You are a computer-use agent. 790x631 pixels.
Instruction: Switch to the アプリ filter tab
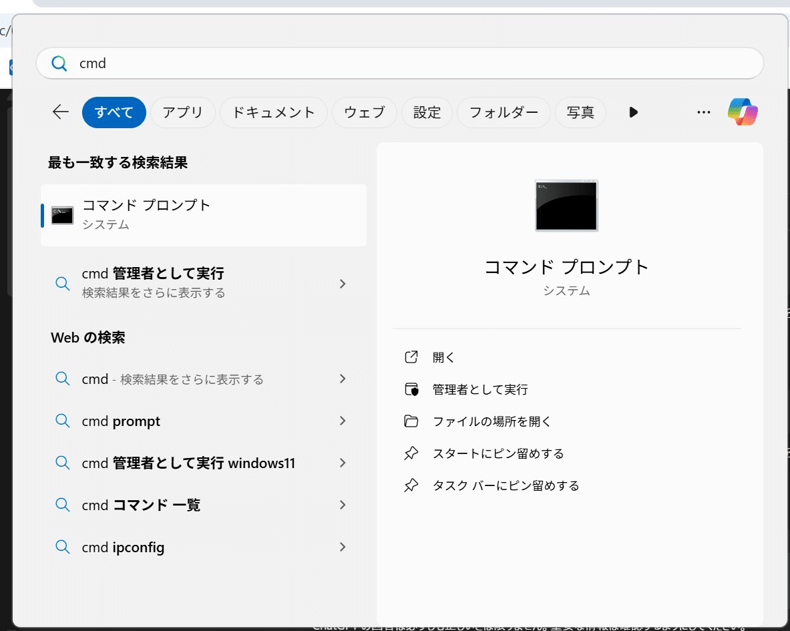(182, 112)
